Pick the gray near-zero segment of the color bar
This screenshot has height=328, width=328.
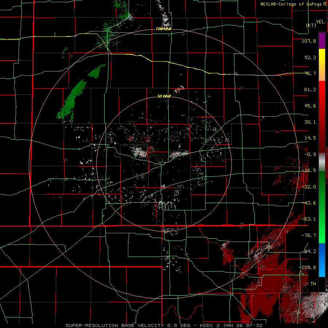pos(322,162)
